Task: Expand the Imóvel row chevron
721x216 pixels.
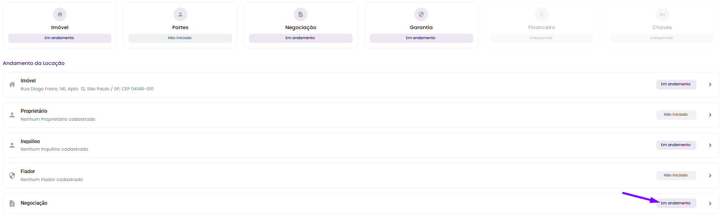Action: (710, 84)
